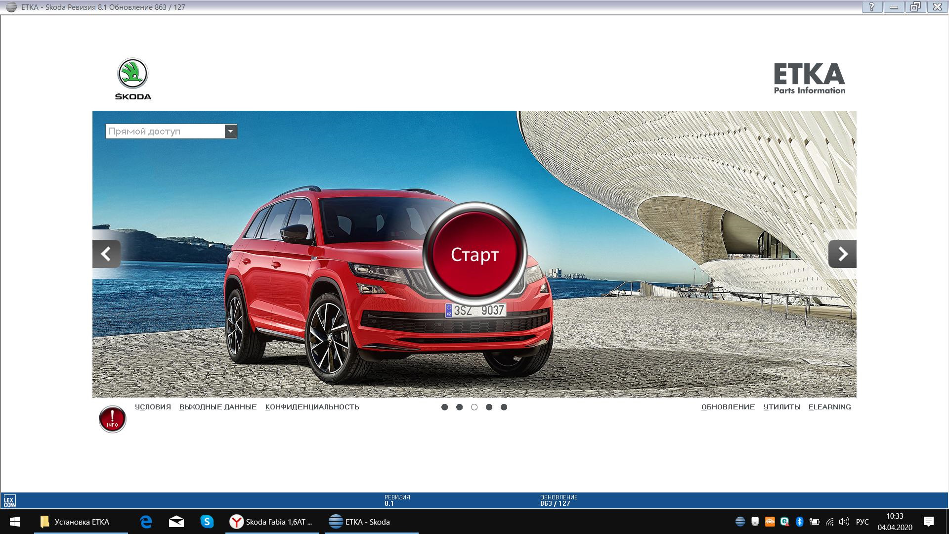
Task: Select the first carousel dot
Action: pyautogui.click(x=444, y=407)
